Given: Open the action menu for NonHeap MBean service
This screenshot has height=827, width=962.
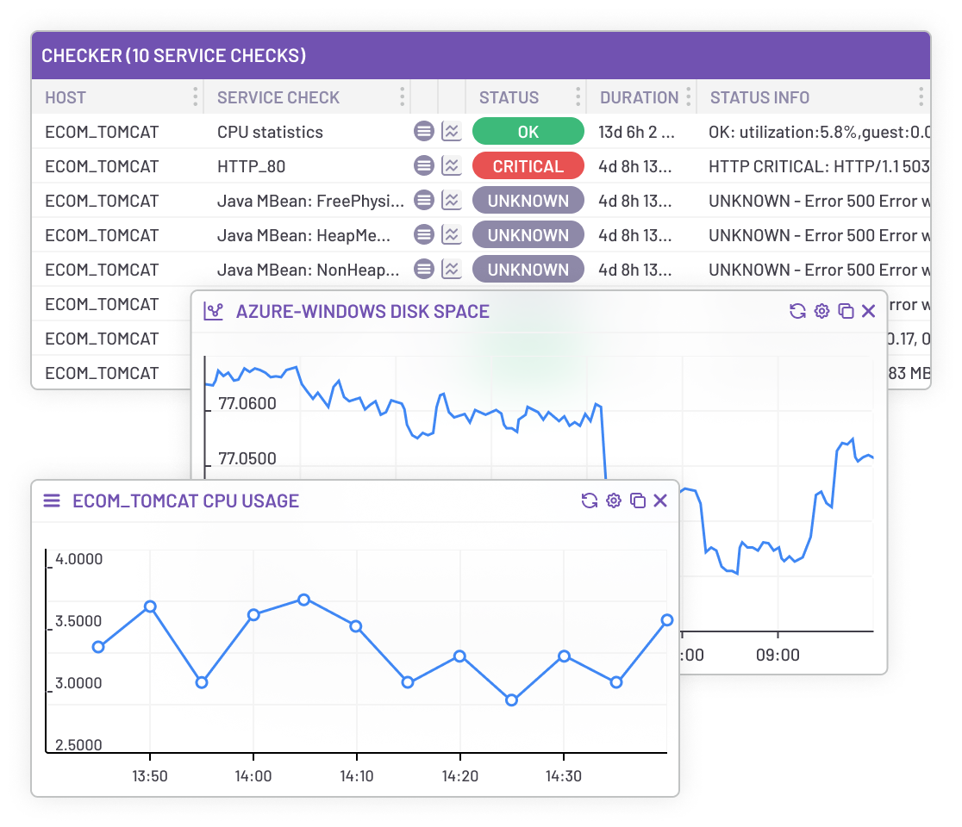Looking at the screenshot, I should [x=423, y=269].
